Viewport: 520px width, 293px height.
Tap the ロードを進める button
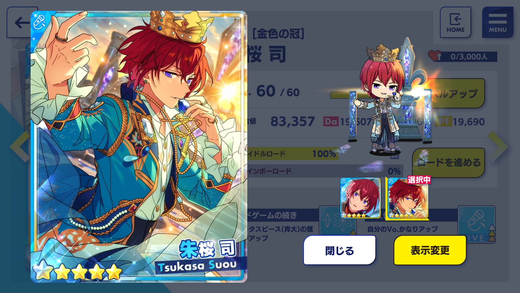click(x=449, y=163)
